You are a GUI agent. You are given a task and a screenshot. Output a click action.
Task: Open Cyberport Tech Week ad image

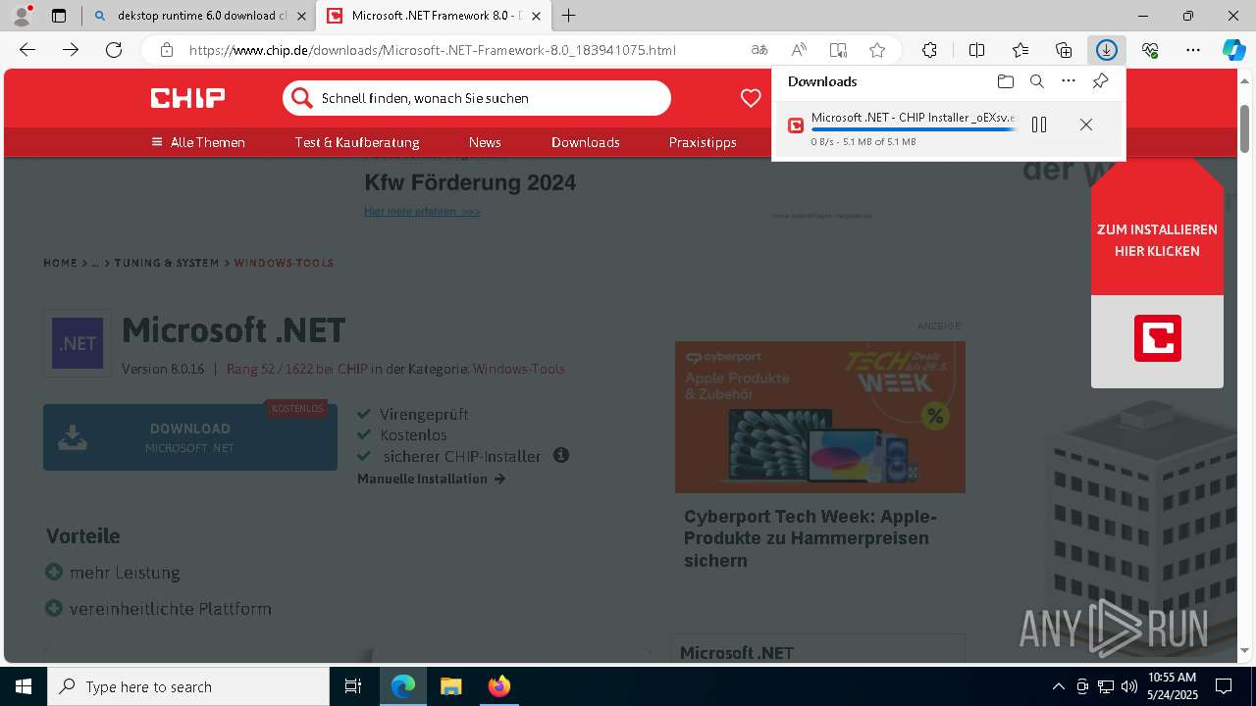click(820, 417)
